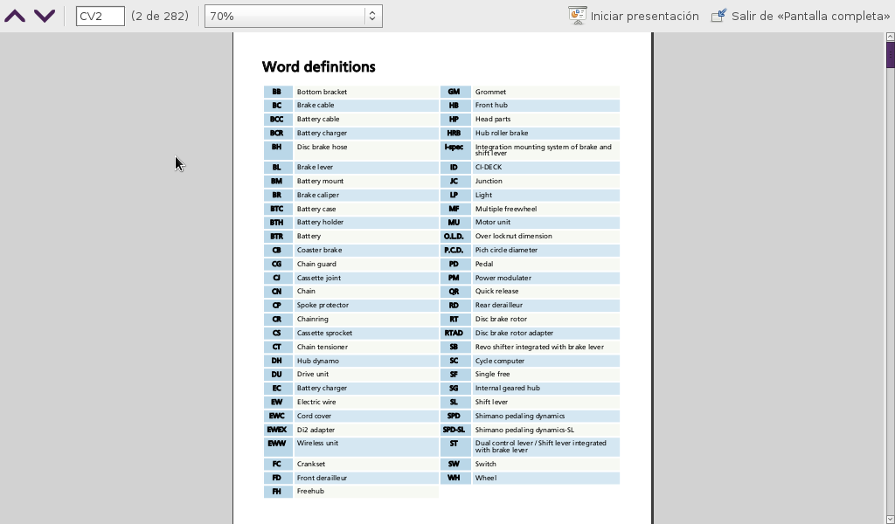Click the page number field showing CV2
This screenshot has height=524, width=895.
point(101,16)
